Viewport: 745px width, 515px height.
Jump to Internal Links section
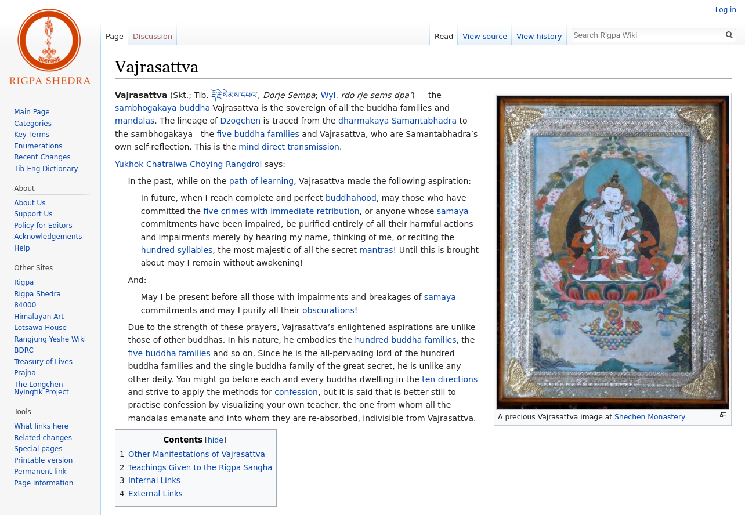click(x=154, y=481)
